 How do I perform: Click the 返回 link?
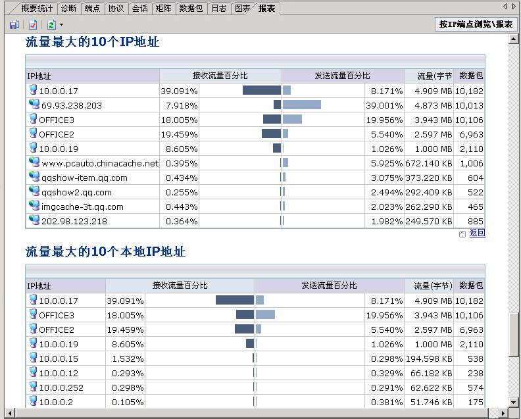pos(477,233)
